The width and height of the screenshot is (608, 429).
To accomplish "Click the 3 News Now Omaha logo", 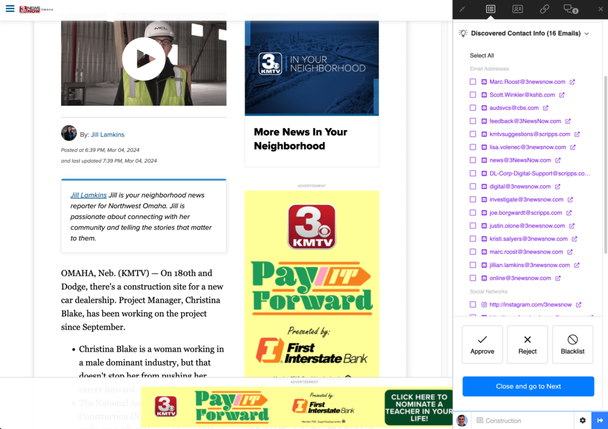I will tap(36, 9).
